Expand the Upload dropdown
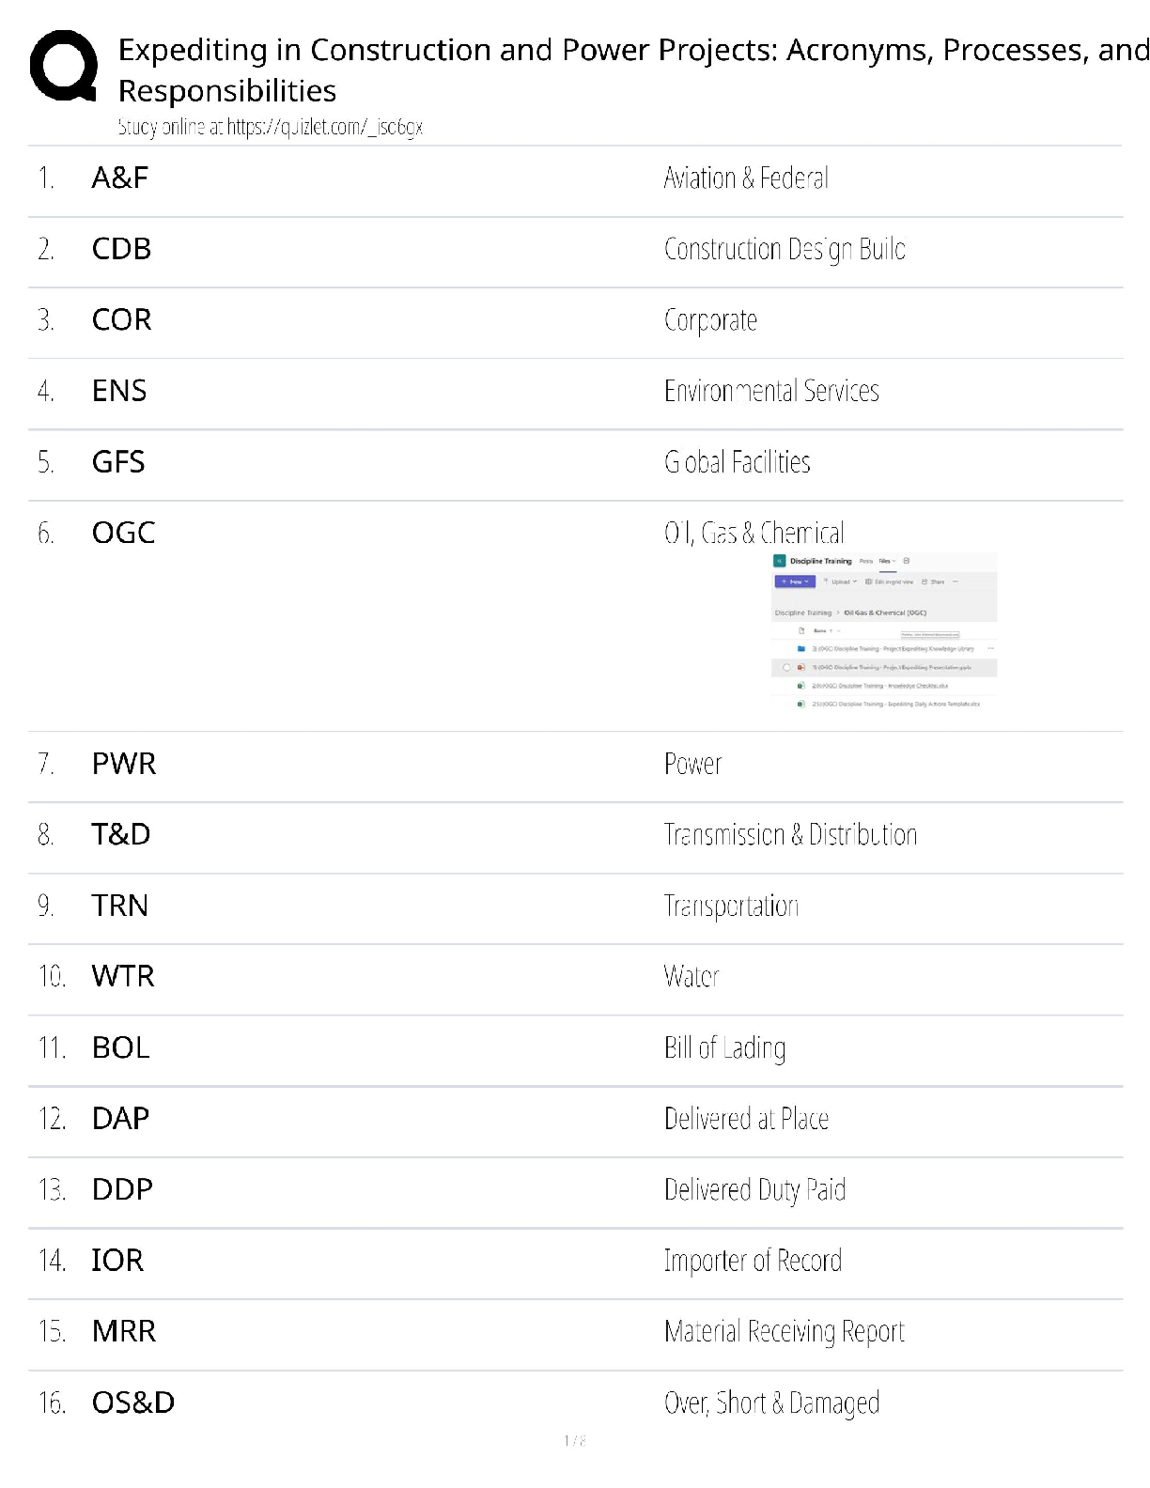Screen dimensions: 1150x1488 (854, 581)
